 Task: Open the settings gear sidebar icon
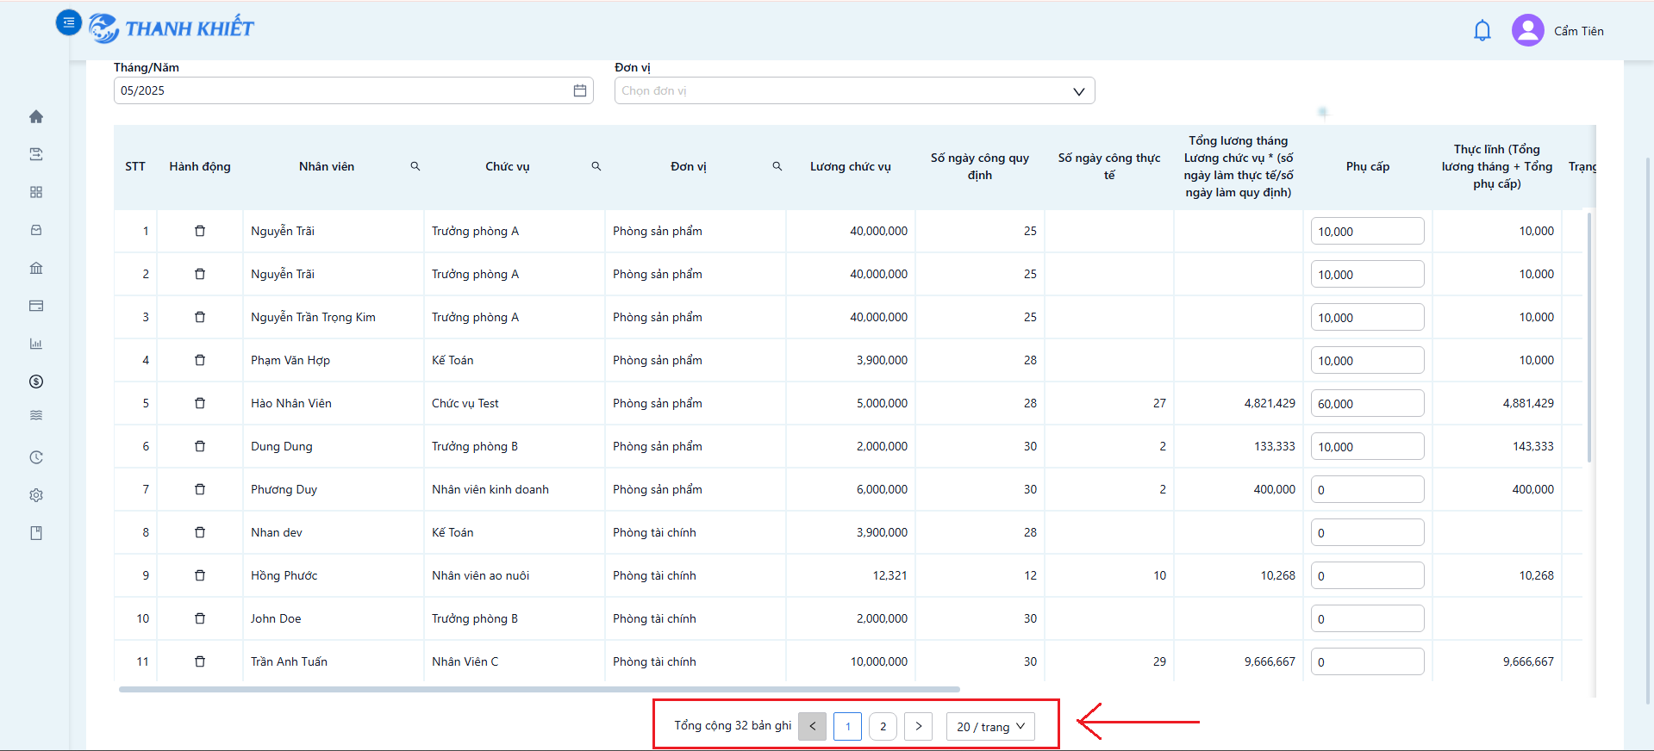coord(36,495)
